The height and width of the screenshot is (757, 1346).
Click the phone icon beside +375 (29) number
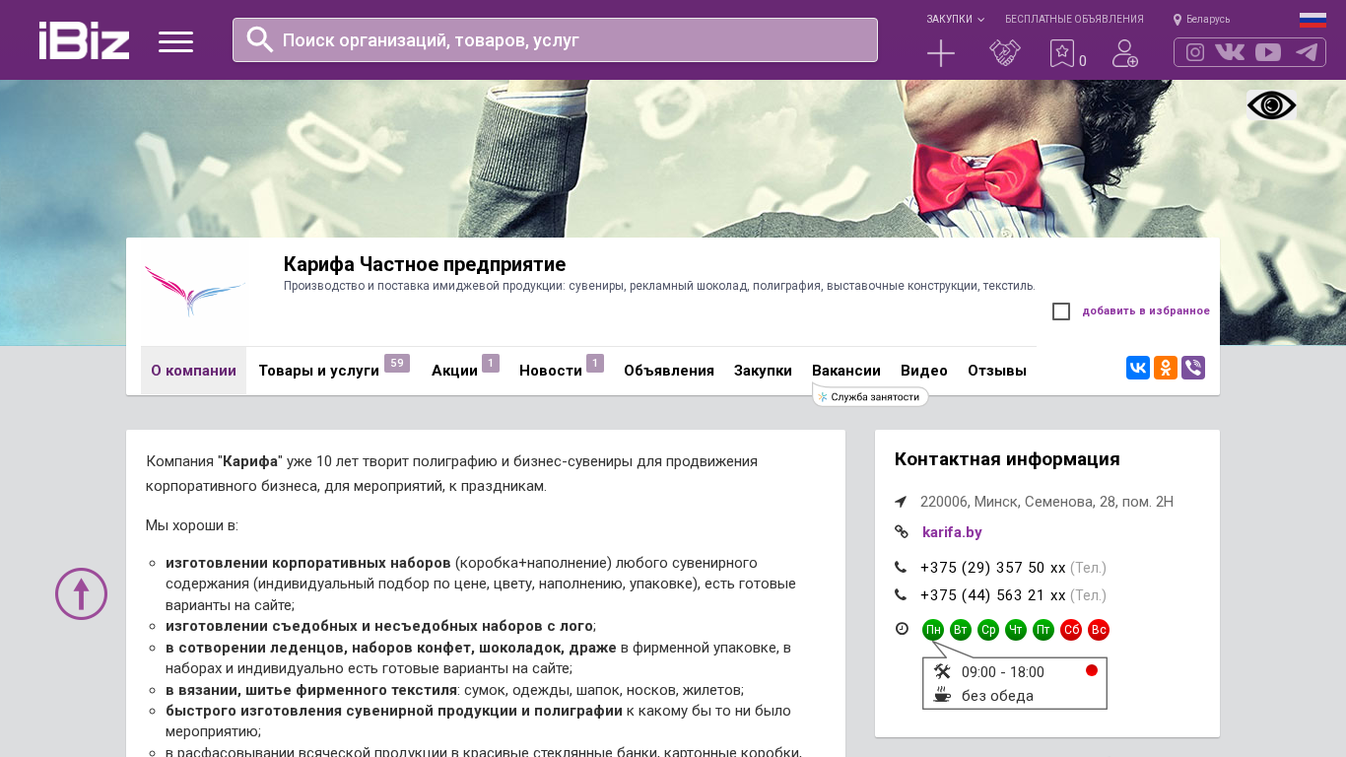(901, 568)
